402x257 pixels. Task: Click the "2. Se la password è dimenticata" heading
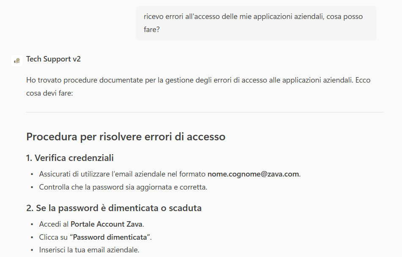[114, 208]
